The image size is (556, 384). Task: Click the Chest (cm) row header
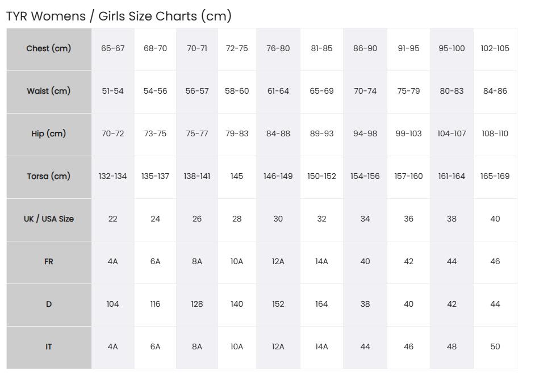[49, 49]
